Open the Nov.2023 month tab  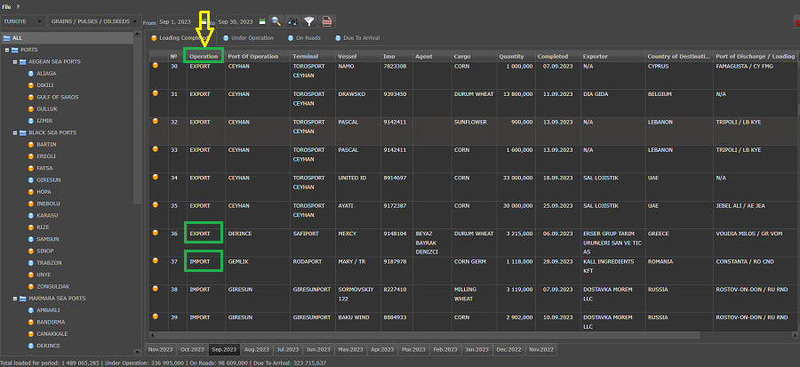point(160,349)
